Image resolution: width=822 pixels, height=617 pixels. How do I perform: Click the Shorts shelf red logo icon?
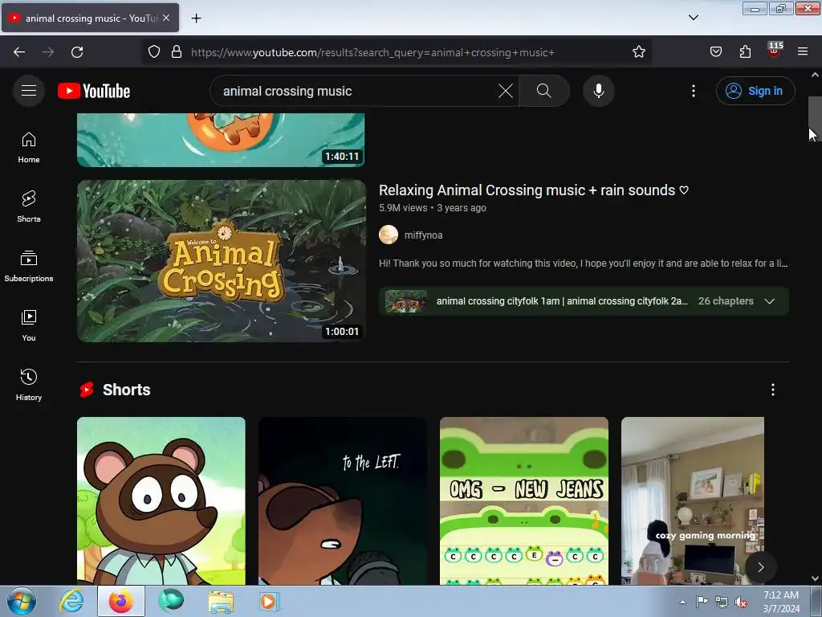point(87,390)
